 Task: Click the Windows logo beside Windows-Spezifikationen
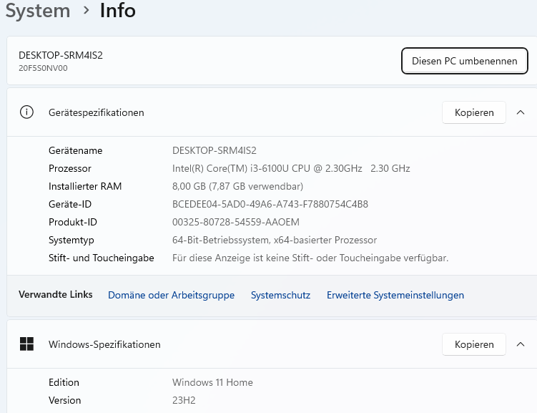(x=26, y=344)
